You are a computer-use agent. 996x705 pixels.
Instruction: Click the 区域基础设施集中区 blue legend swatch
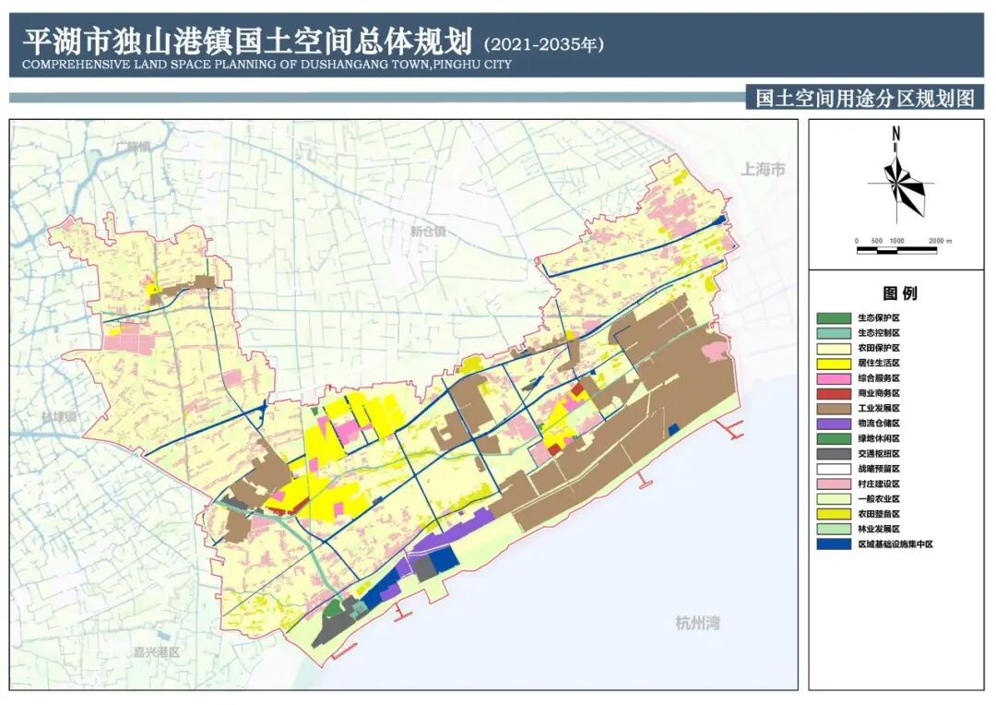(833, 544)
